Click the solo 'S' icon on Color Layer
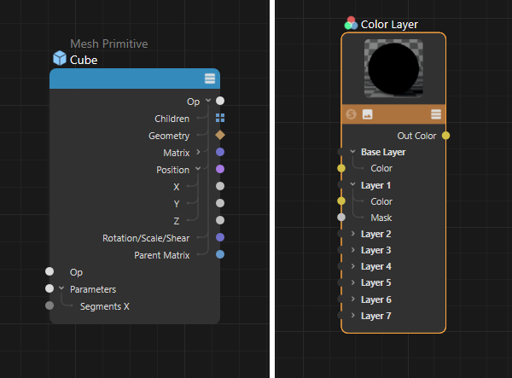Screen dimensions: 512x378 pos(352,113)
